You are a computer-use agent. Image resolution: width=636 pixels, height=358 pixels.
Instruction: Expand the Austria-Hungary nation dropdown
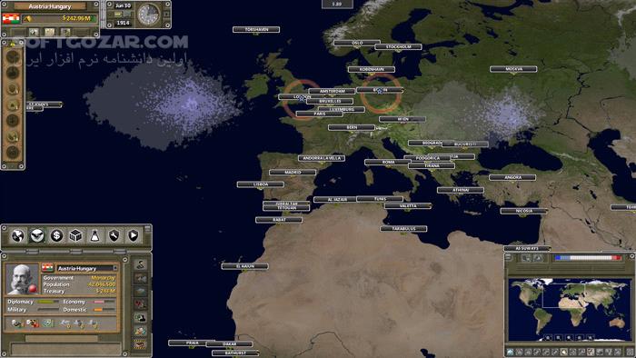114,268
